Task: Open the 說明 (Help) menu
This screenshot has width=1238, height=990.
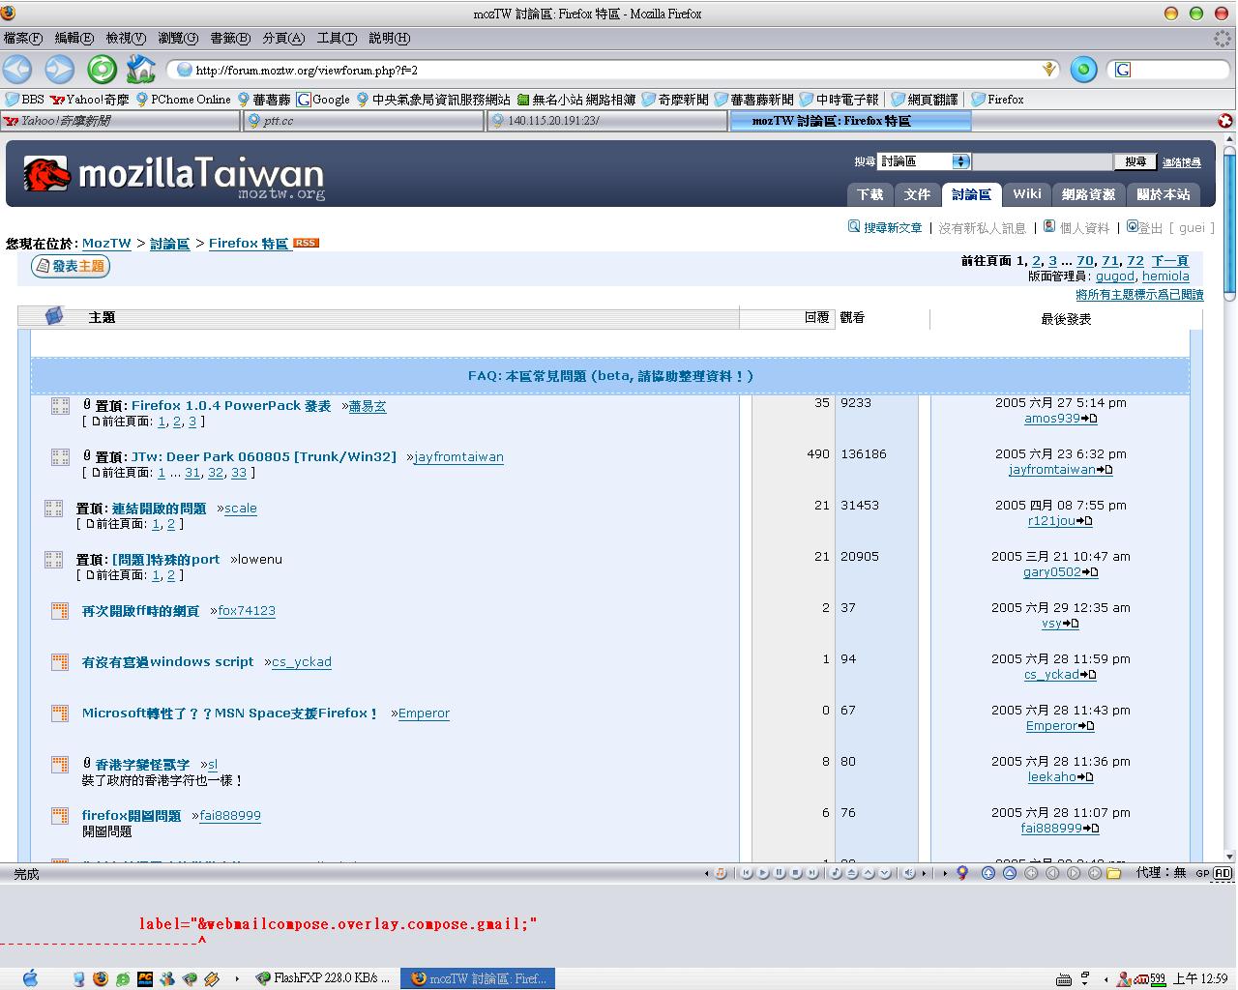Action: click(389, 38)
